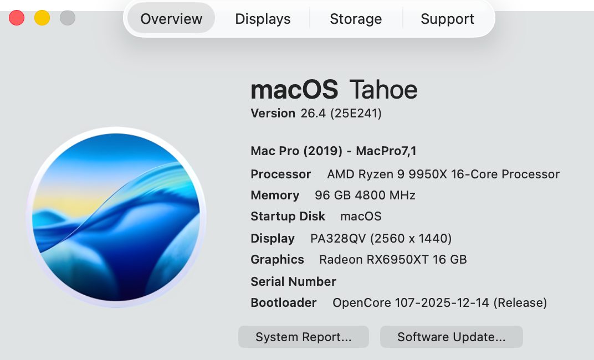Select the Mac Pro (2019) model line
594x360 pixels.
[x=334, y=151]
